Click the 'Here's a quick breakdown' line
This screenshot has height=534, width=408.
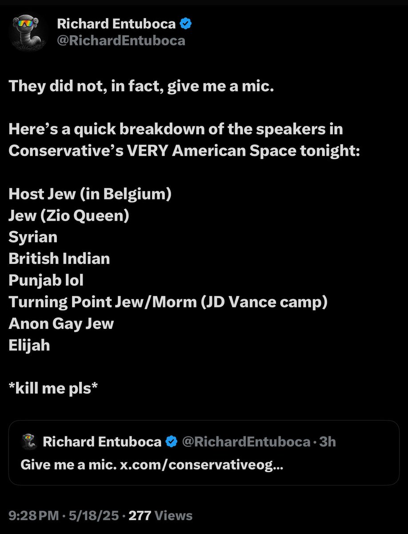coord(176,129)
